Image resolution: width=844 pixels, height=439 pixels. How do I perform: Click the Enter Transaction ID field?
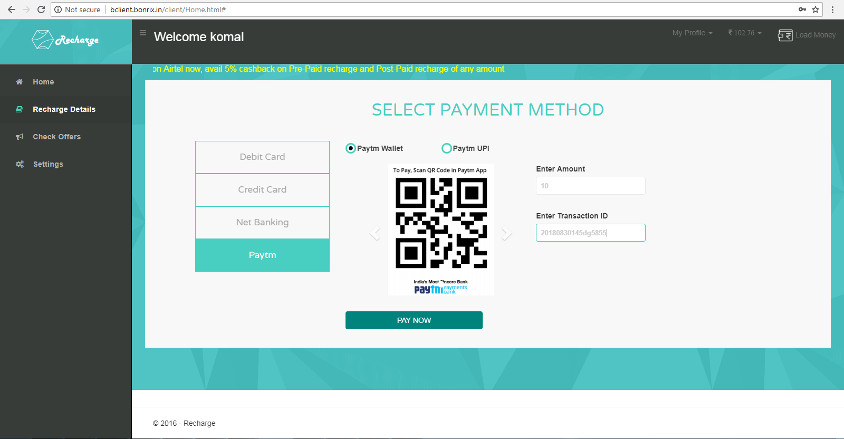coord(591,233)
